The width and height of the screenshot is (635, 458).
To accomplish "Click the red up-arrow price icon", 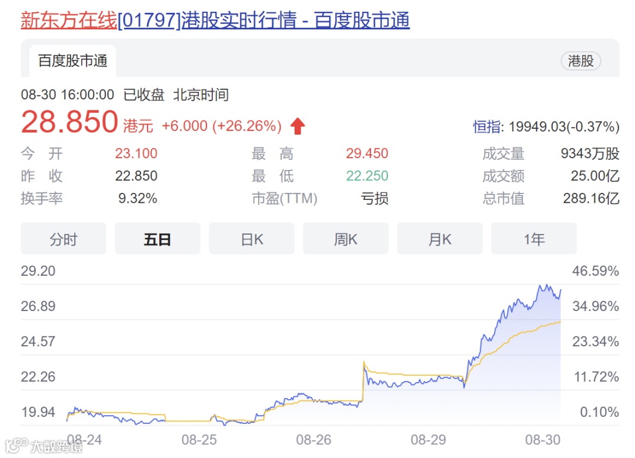I will pos(298,126).
